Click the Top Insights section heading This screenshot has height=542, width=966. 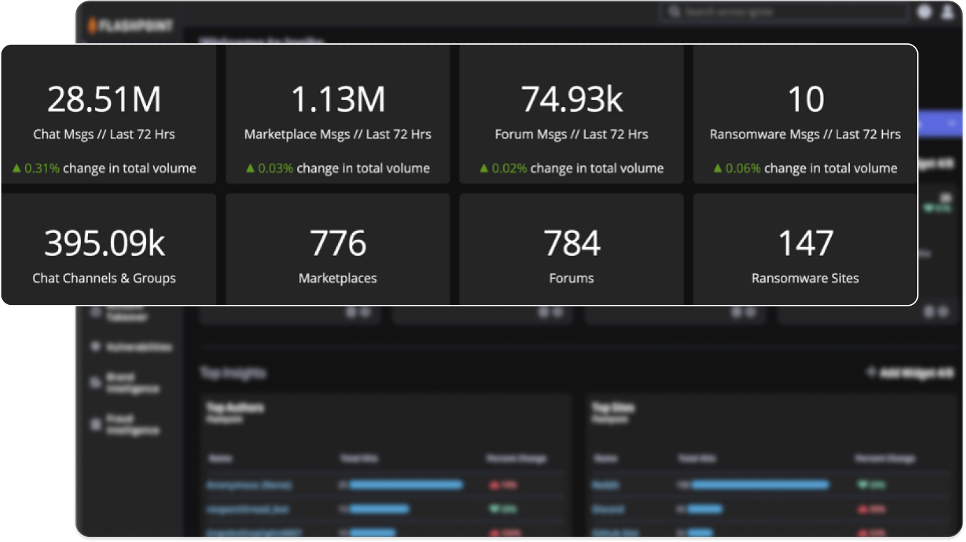(233, 373)
